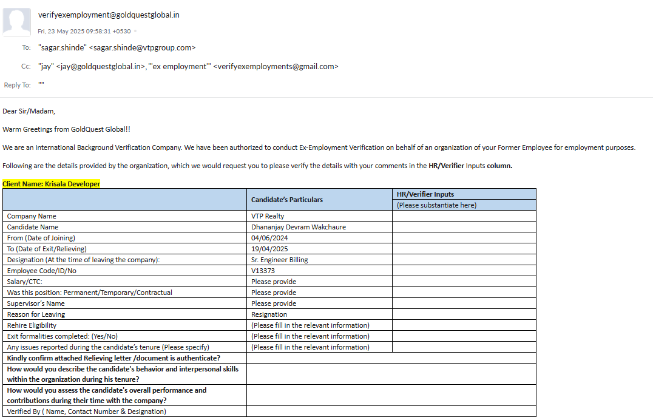Click sender address verifyexemployment@goldquestglobal.in
This screenshot has height=420, width=653.
pyautogui.click(x=109, y=15)
